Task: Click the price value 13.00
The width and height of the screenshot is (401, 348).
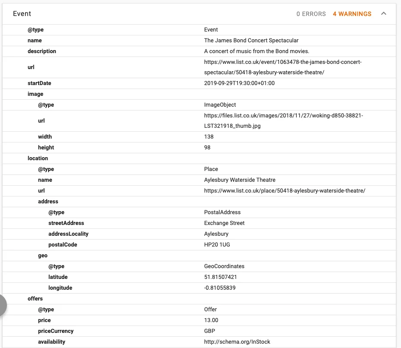Action: pyautogui.click(x=211, y=320)
